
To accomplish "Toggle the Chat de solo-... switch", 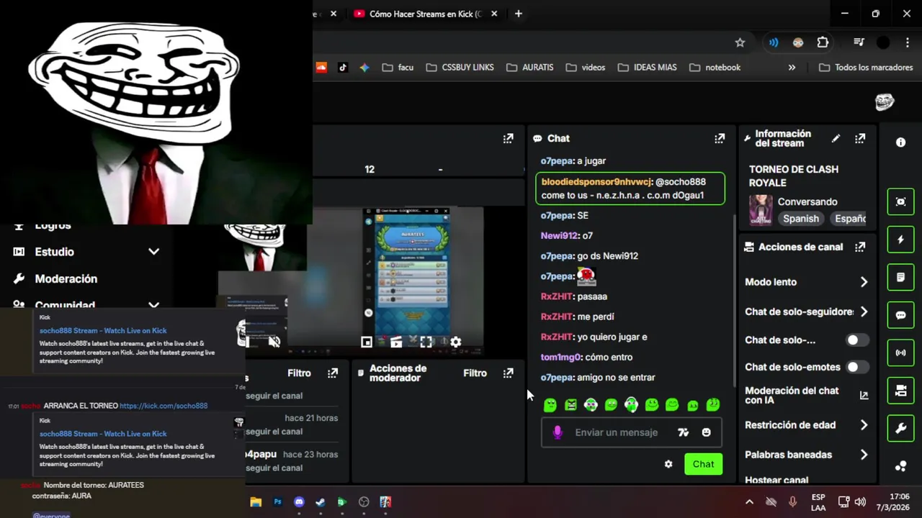I will (856, 340).
